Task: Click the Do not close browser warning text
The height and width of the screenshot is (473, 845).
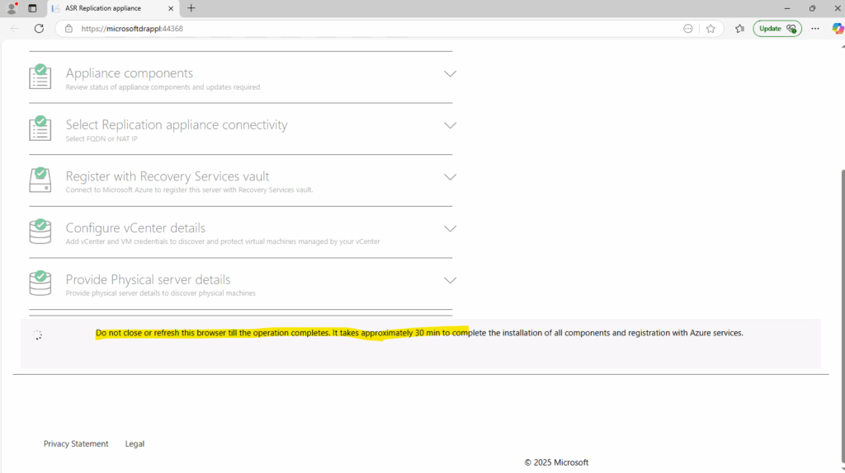Action: (x=419, y=333)
